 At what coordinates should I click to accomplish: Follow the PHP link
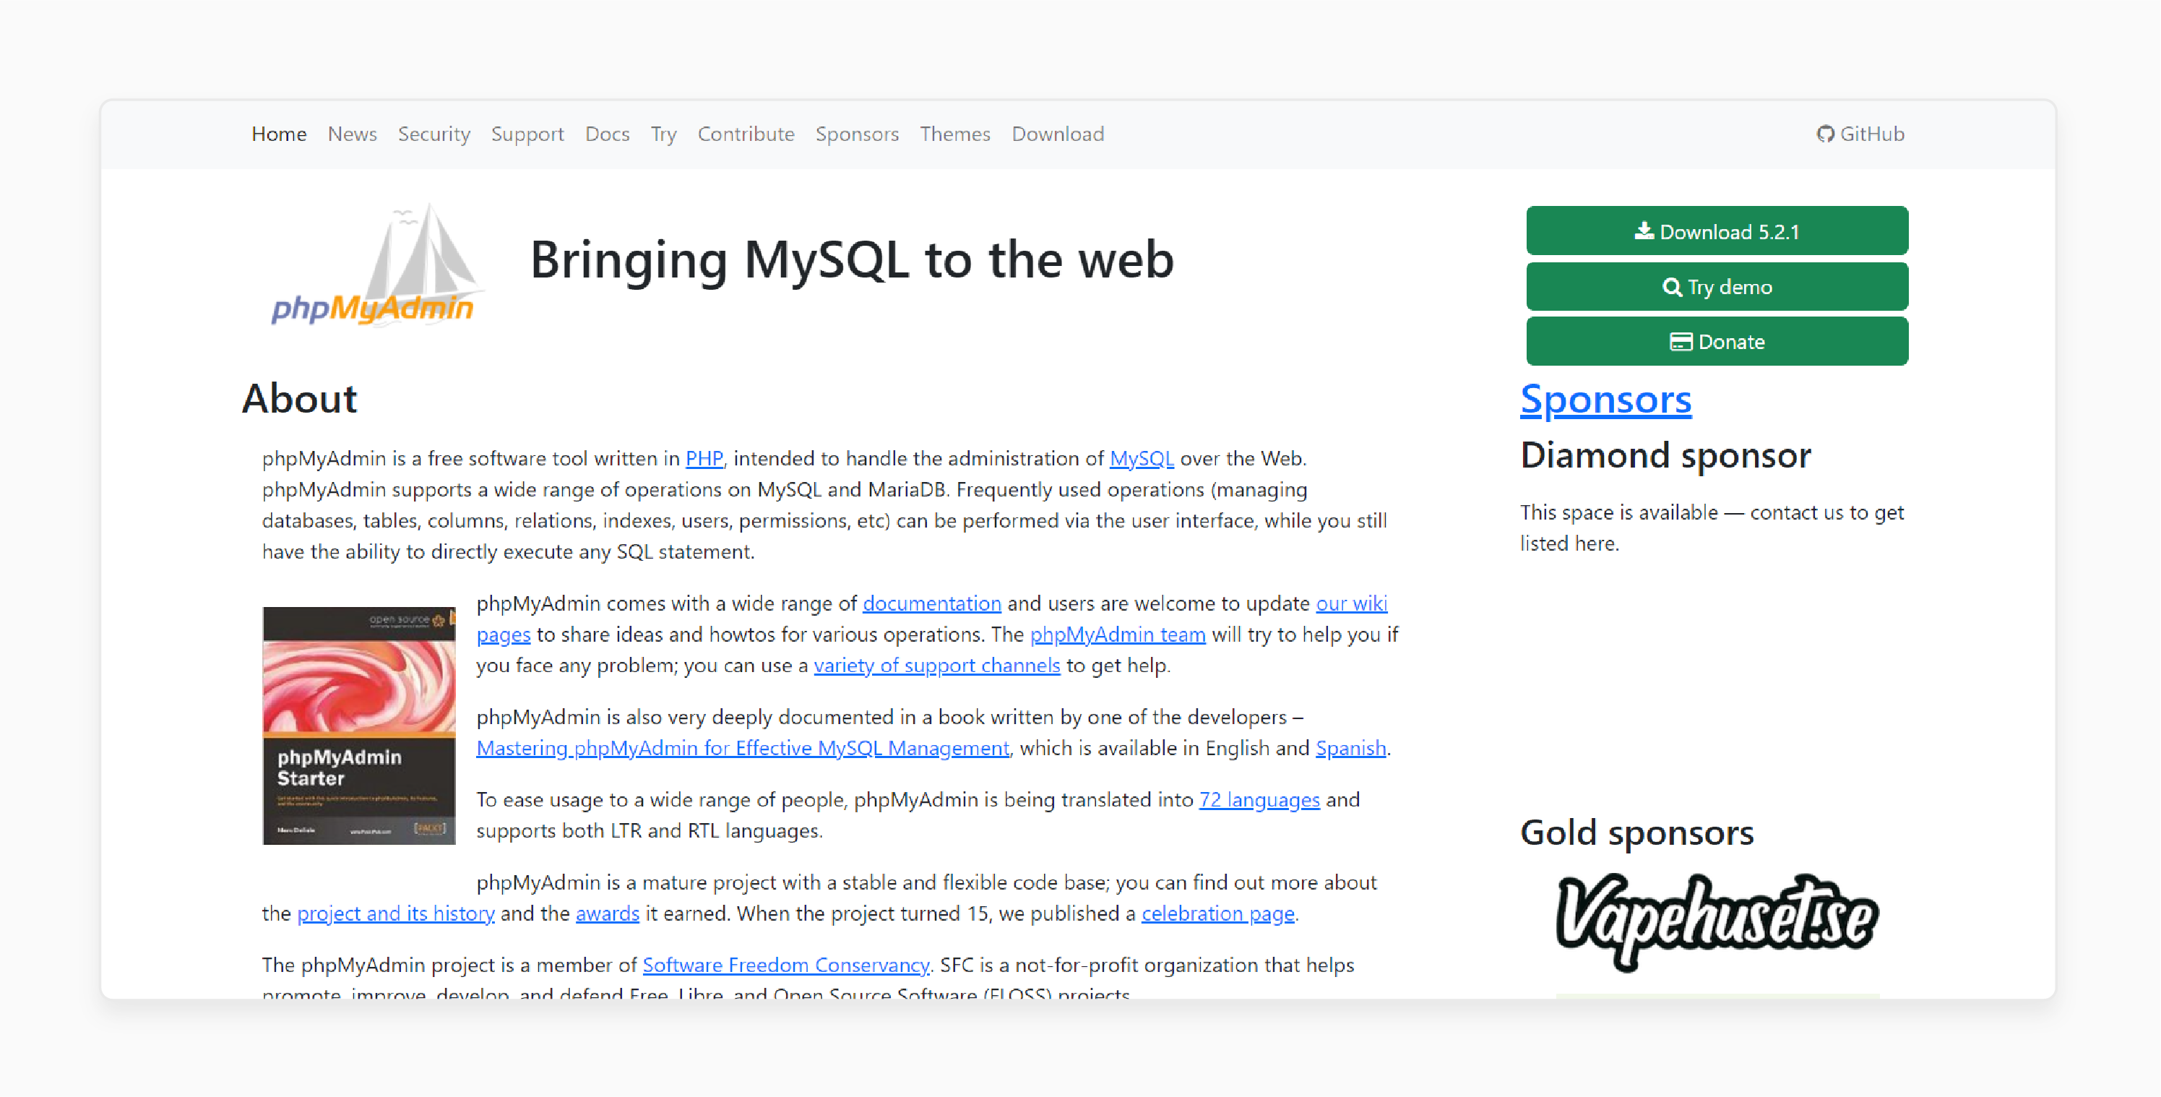pos(704,459)
